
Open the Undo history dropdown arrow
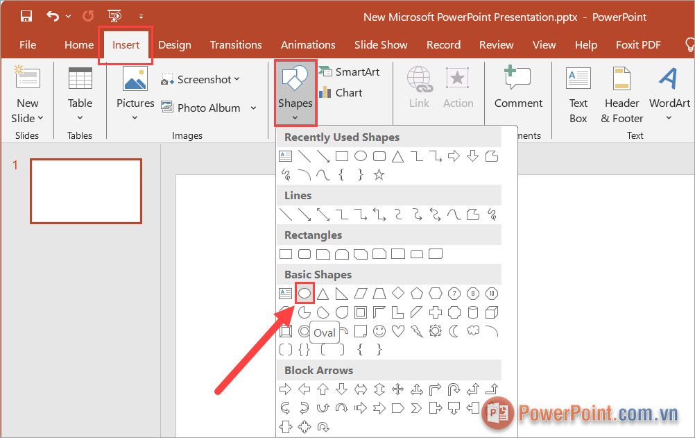pyautogui.click(x=68, y=16)
